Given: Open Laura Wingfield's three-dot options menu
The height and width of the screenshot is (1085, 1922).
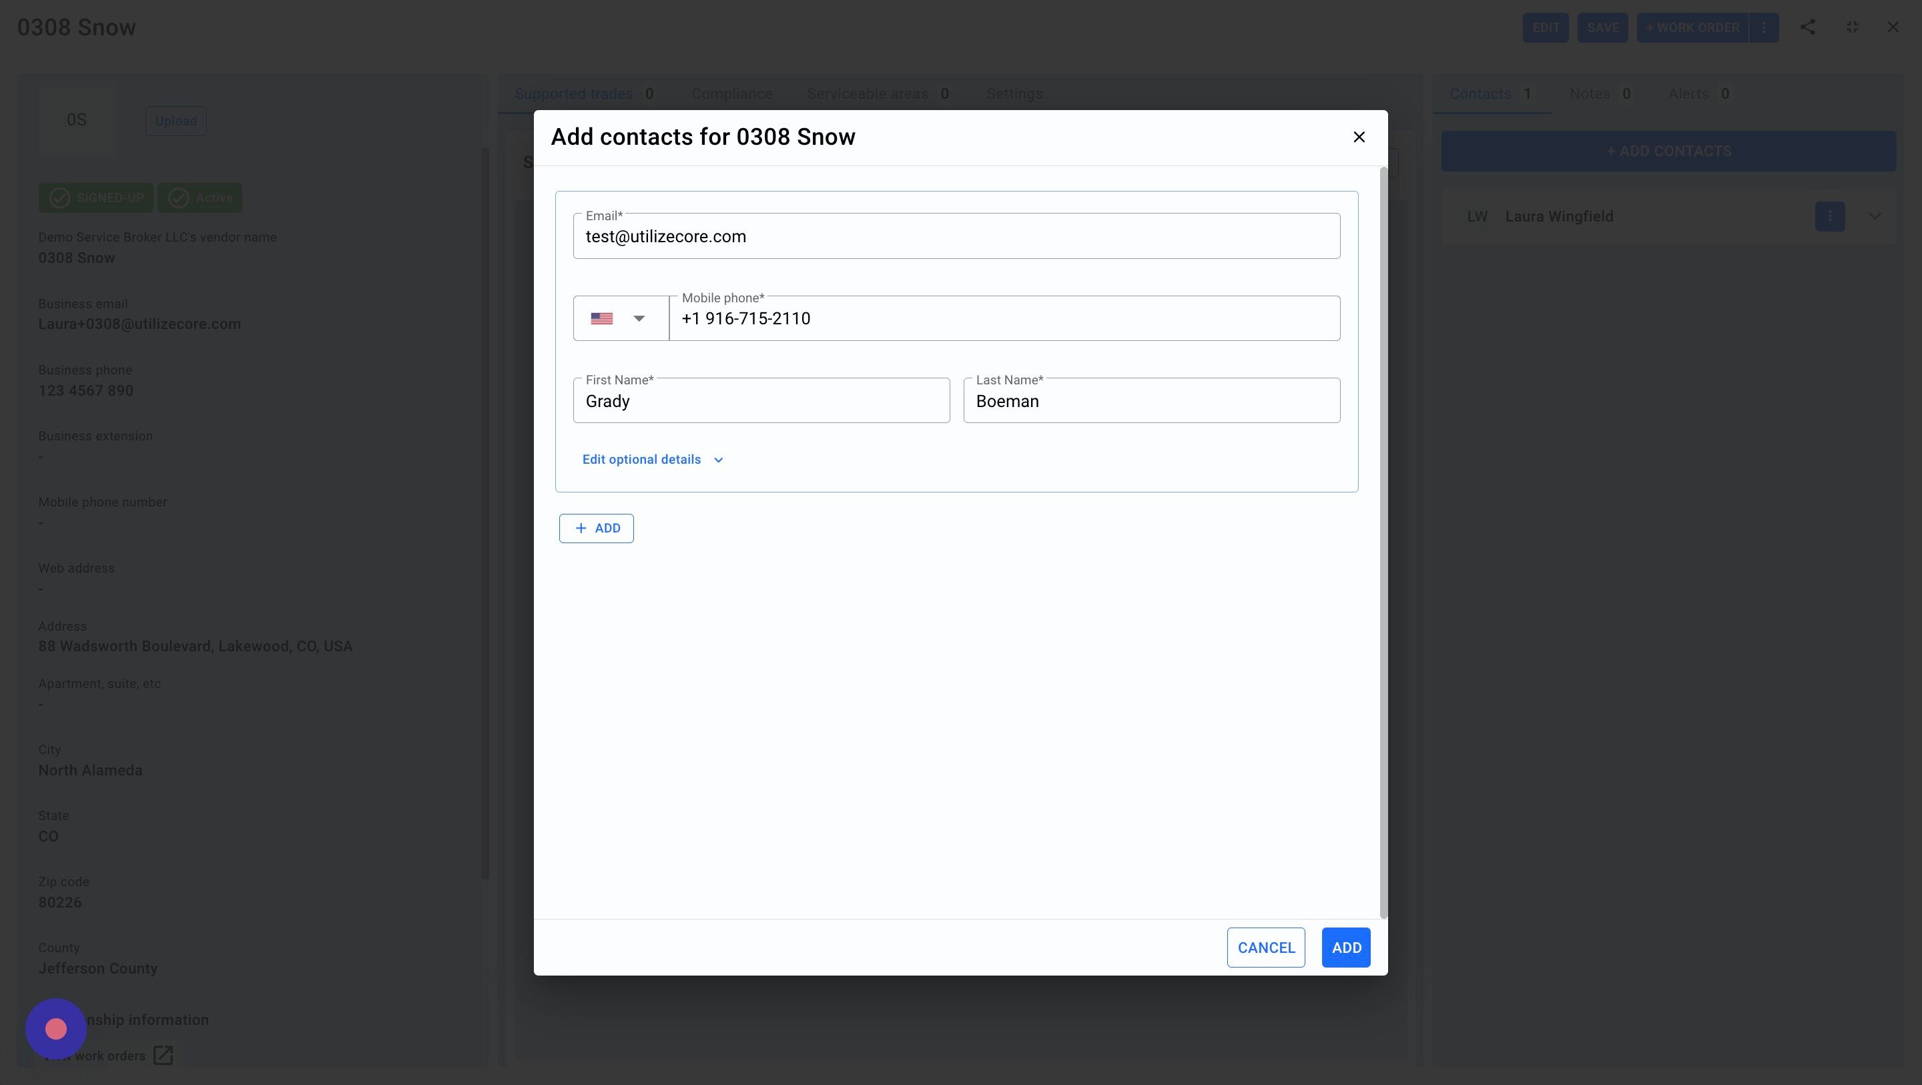Looking at the screenshot, I should 1829,216.
